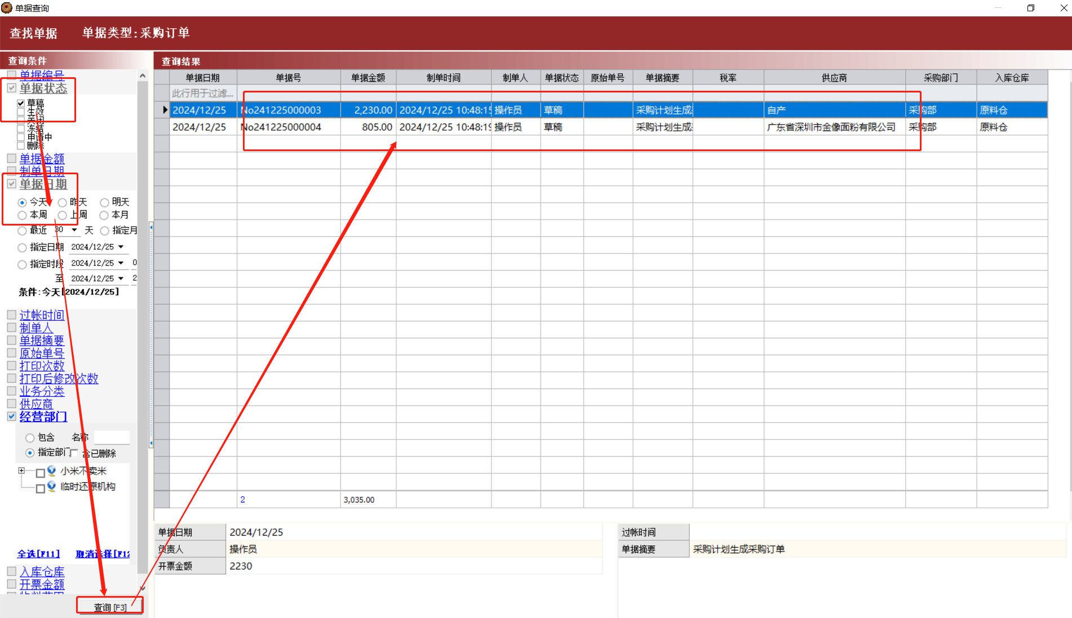Click the 广东省深圳市金像面粉有限公司 supplier cell
1072x618 pixels.
(x=834, y=127)
